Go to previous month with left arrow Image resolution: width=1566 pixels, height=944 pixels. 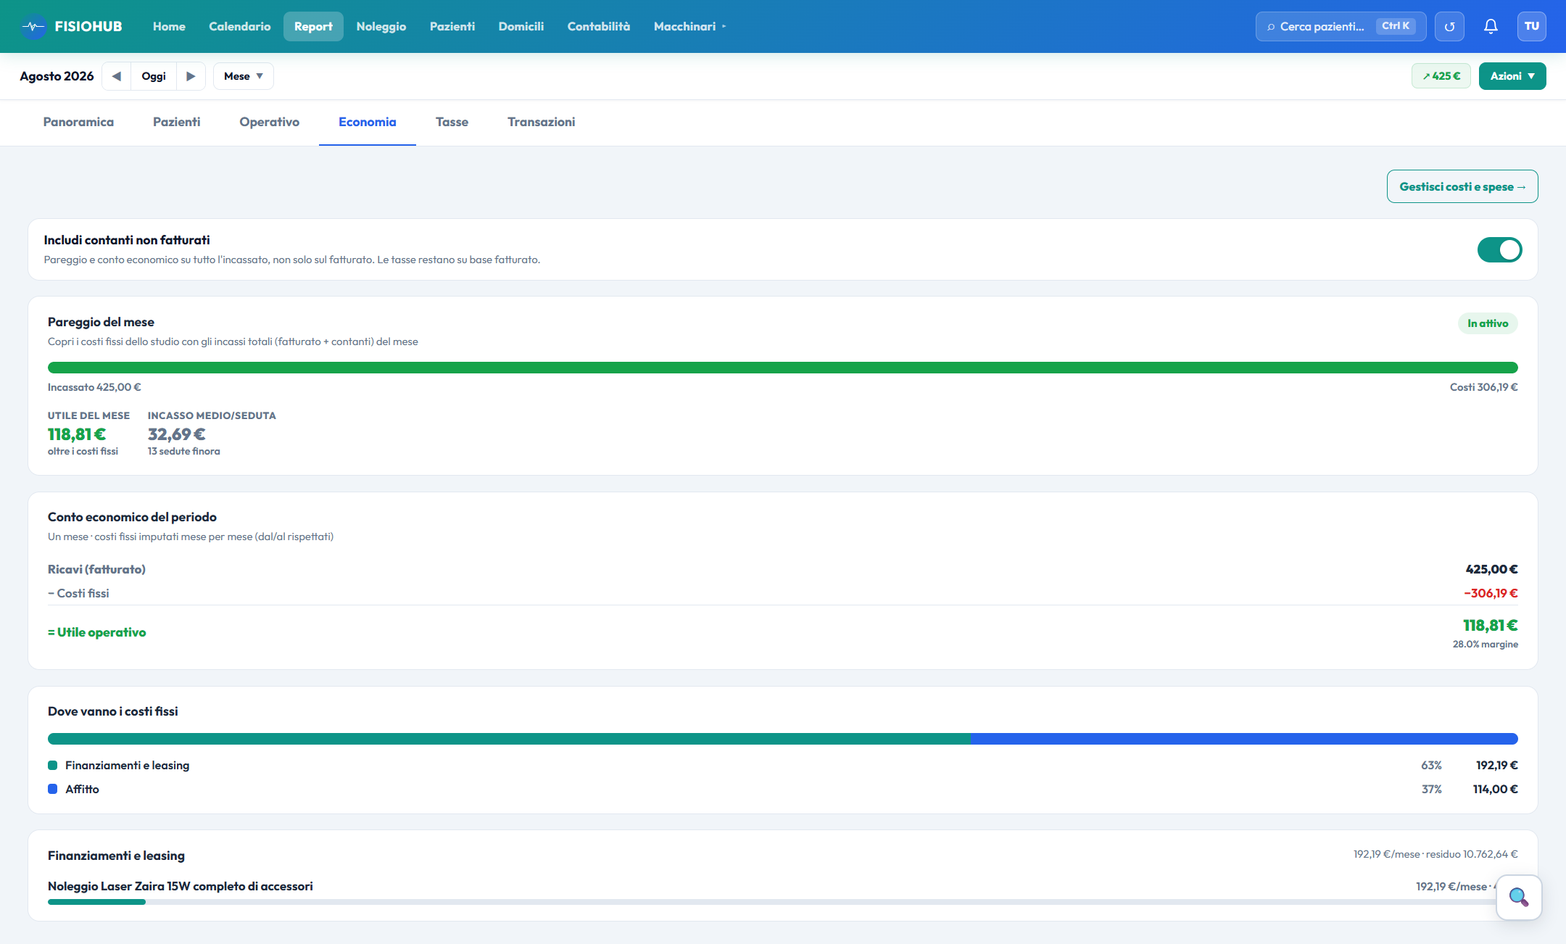116,76
